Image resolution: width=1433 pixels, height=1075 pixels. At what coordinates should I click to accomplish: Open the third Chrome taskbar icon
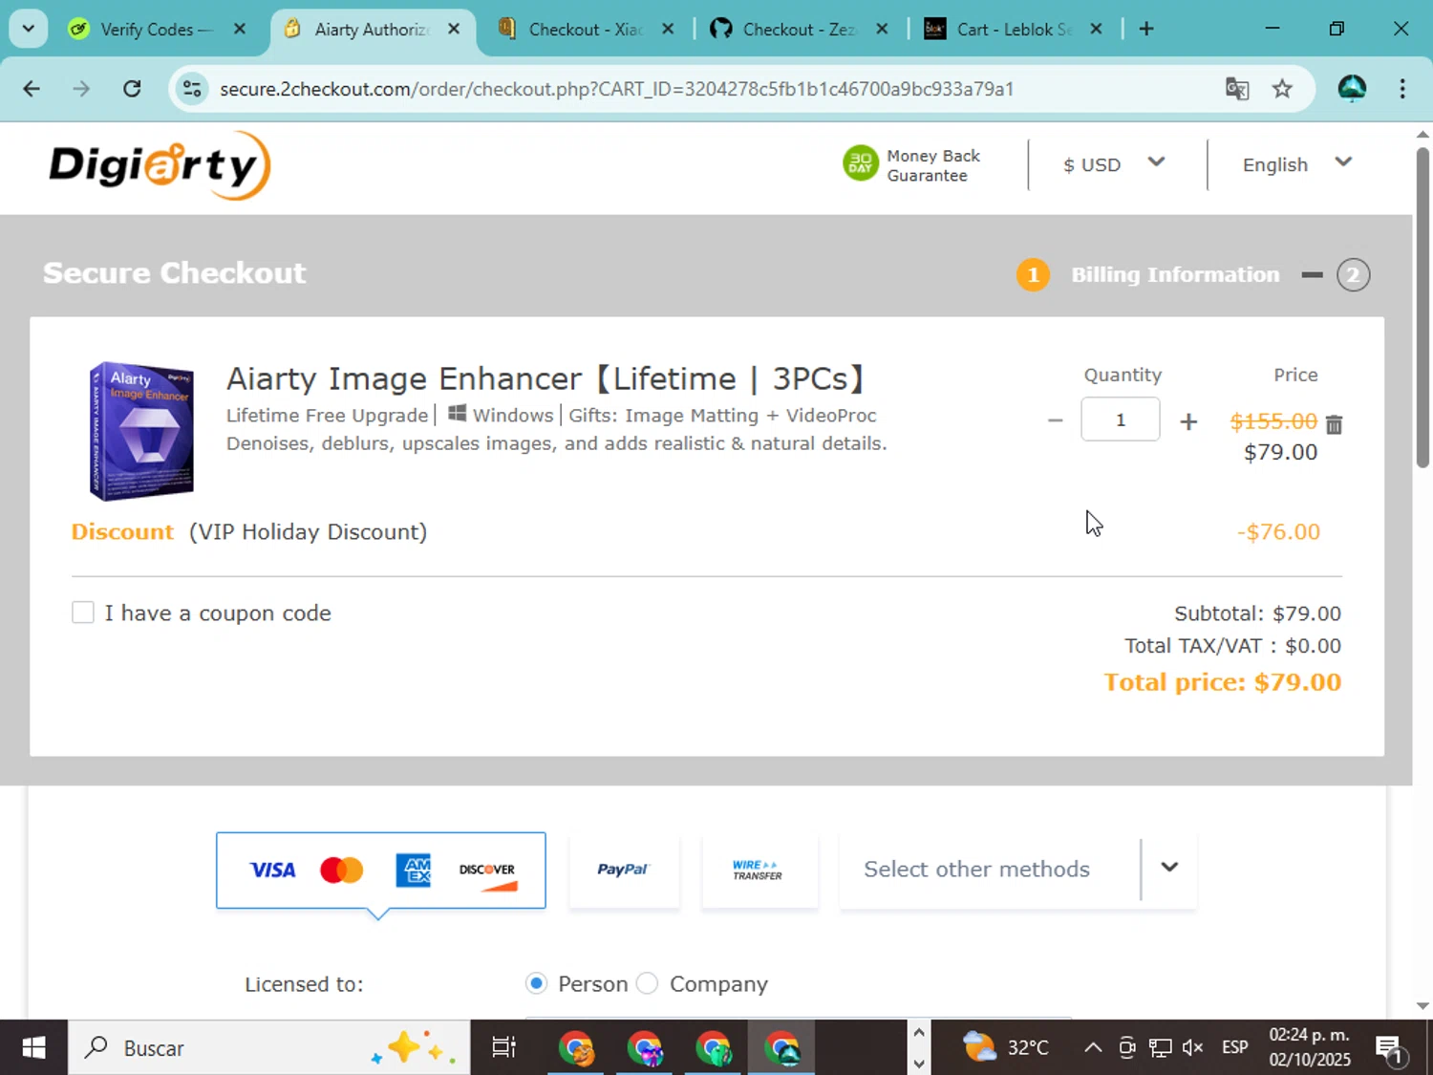pyautogui.click(x=714, y=1048)
